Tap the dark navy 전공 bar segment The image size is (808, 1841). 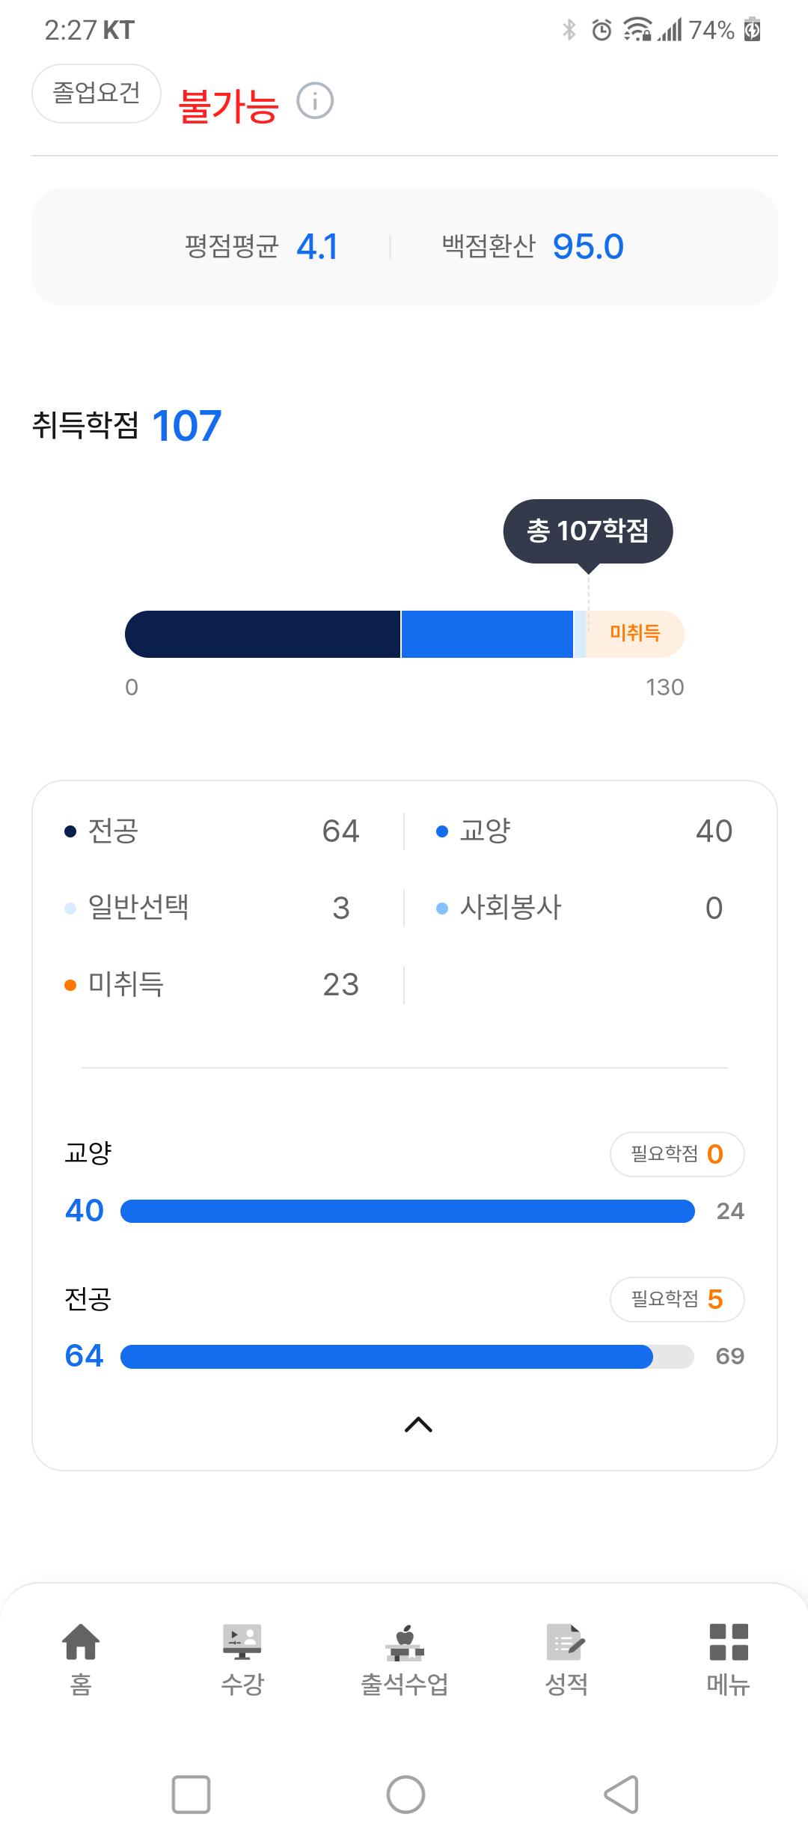tap(263, 634)
